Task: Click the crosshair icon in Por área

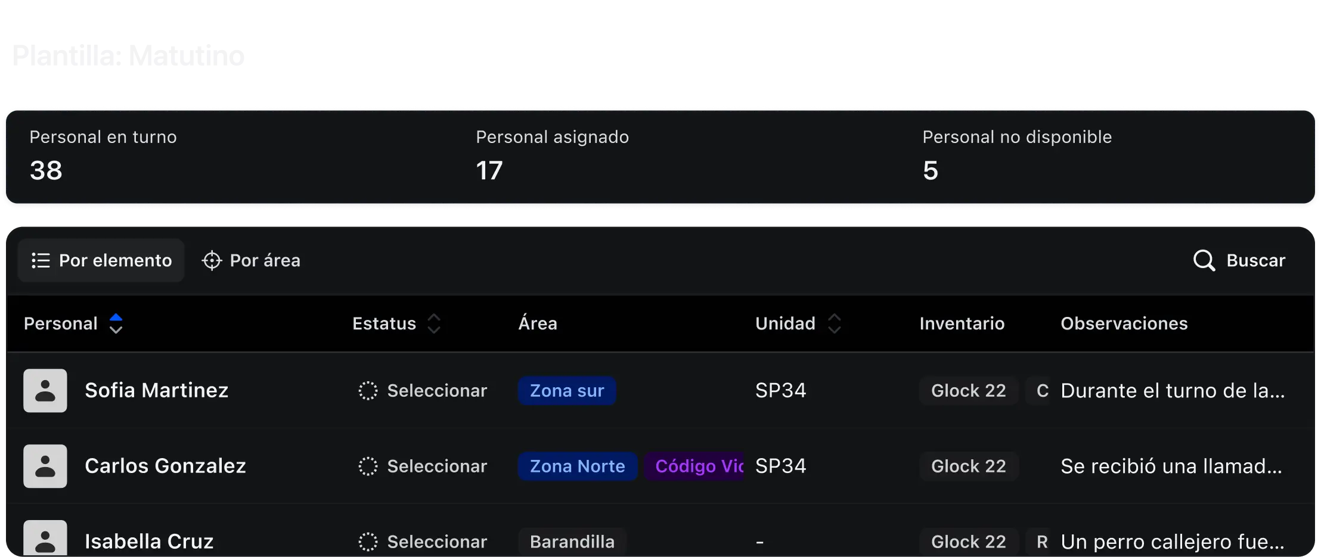Action: (212, 260)
